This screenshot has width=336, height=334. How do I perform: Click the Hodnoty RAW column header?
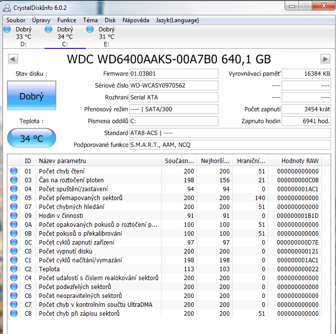coord(300,161)
